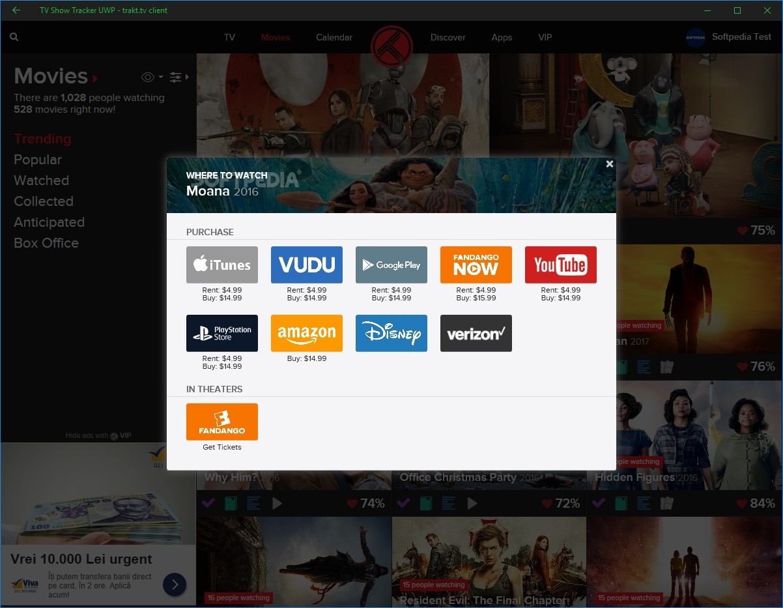The image size is (783, 608).
Task: Select the Popular movies list
Action: [38, 160]
